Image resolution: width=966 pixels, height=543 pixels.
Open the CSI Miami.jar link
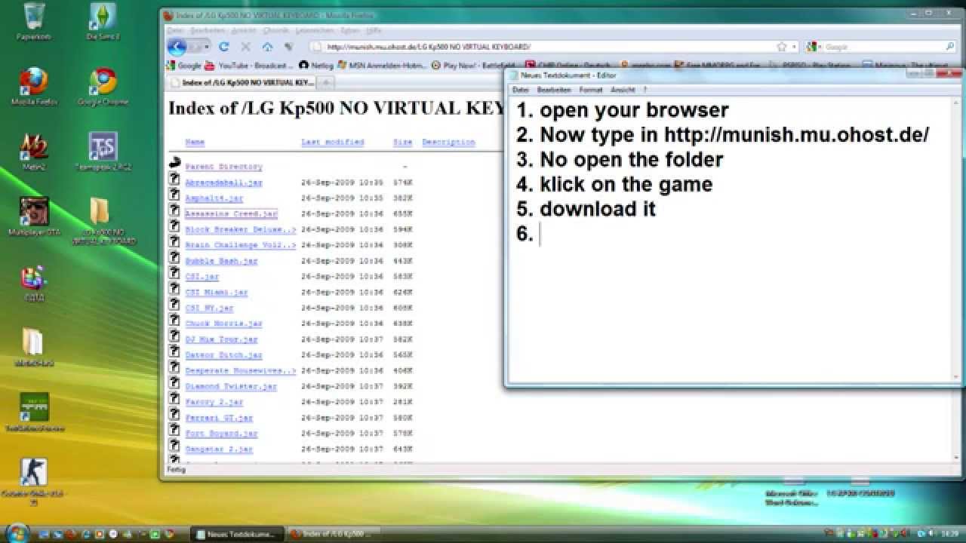[x=217, y=292]
